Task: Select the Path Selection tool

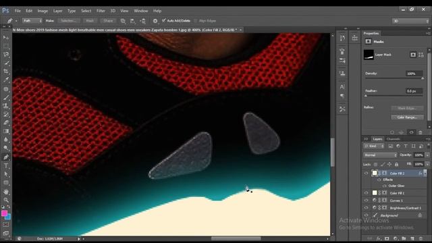Action: (x=6, y=174)
